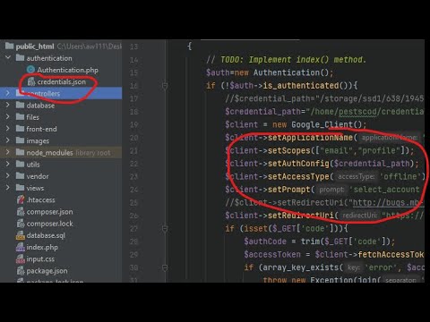Expand the controllers folder

click(8, 93)
